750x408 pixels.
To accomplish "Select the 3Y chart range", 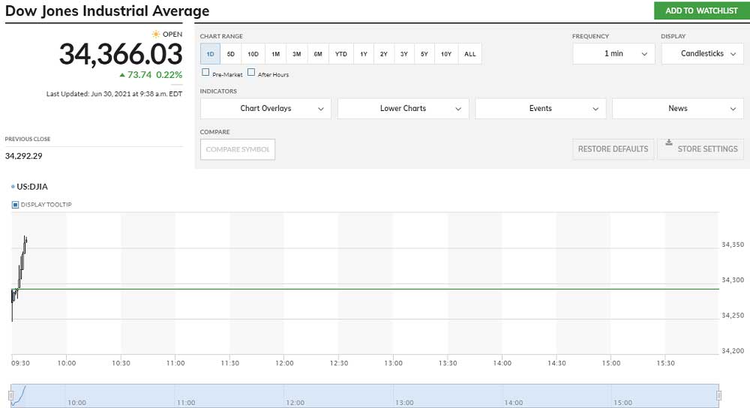I will [404, 54].
